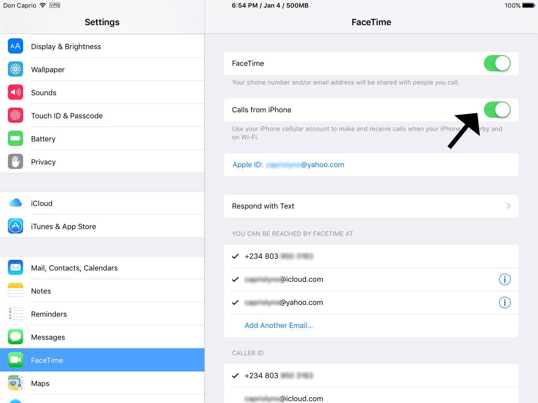The height and width of the screenshot is (403, 538).
Task: Tap info icon for icloud.com address
Action: pos(504,279)
